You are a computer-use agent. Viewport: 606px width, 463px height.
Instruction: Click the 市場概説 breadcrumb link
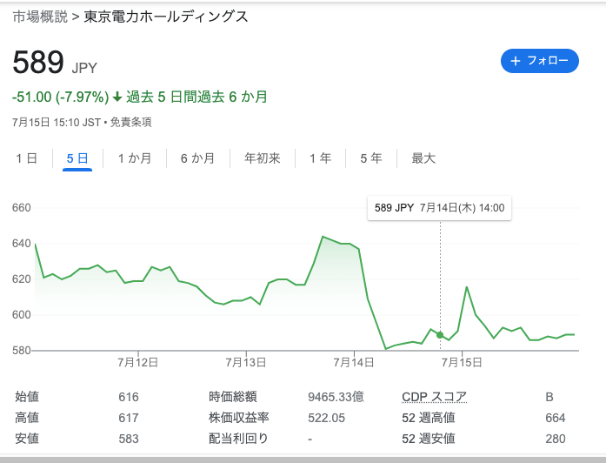[x=40, y=17]
